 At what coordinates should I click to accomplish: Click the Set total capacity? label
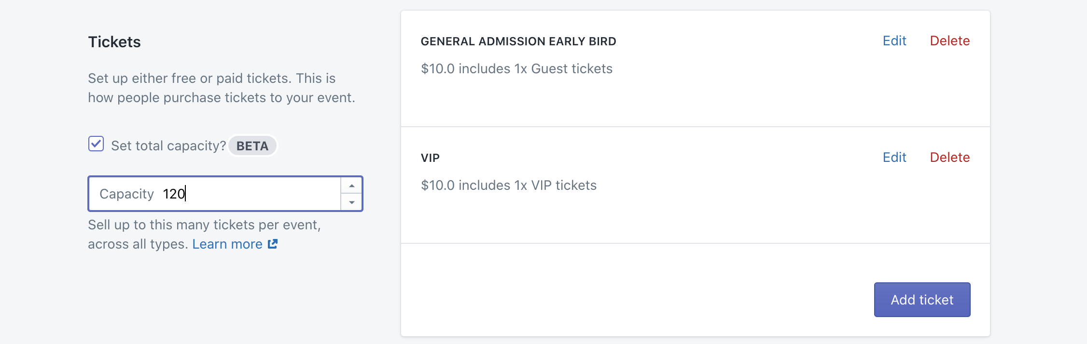[x=168, y=146]
